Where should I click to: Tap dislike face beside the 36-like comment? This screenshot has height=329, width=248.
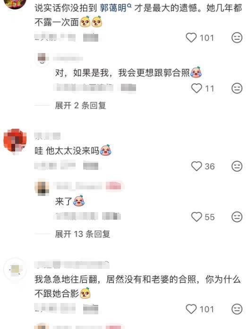[x=237, y=166]
